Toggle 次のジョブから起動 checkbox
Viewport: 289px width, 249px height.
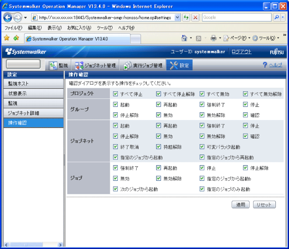pyautogui.click(x=116, y=189)
